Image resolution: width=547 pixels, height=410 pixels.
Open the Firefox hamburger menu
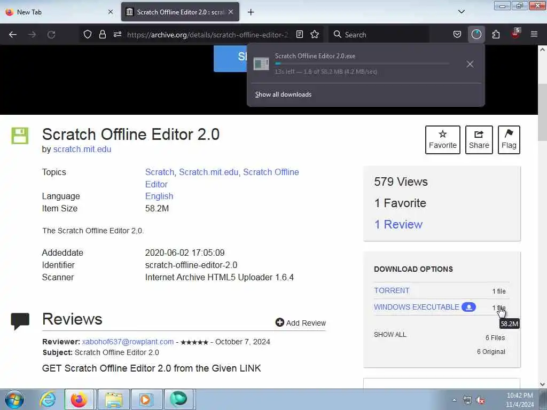point(534,35)
